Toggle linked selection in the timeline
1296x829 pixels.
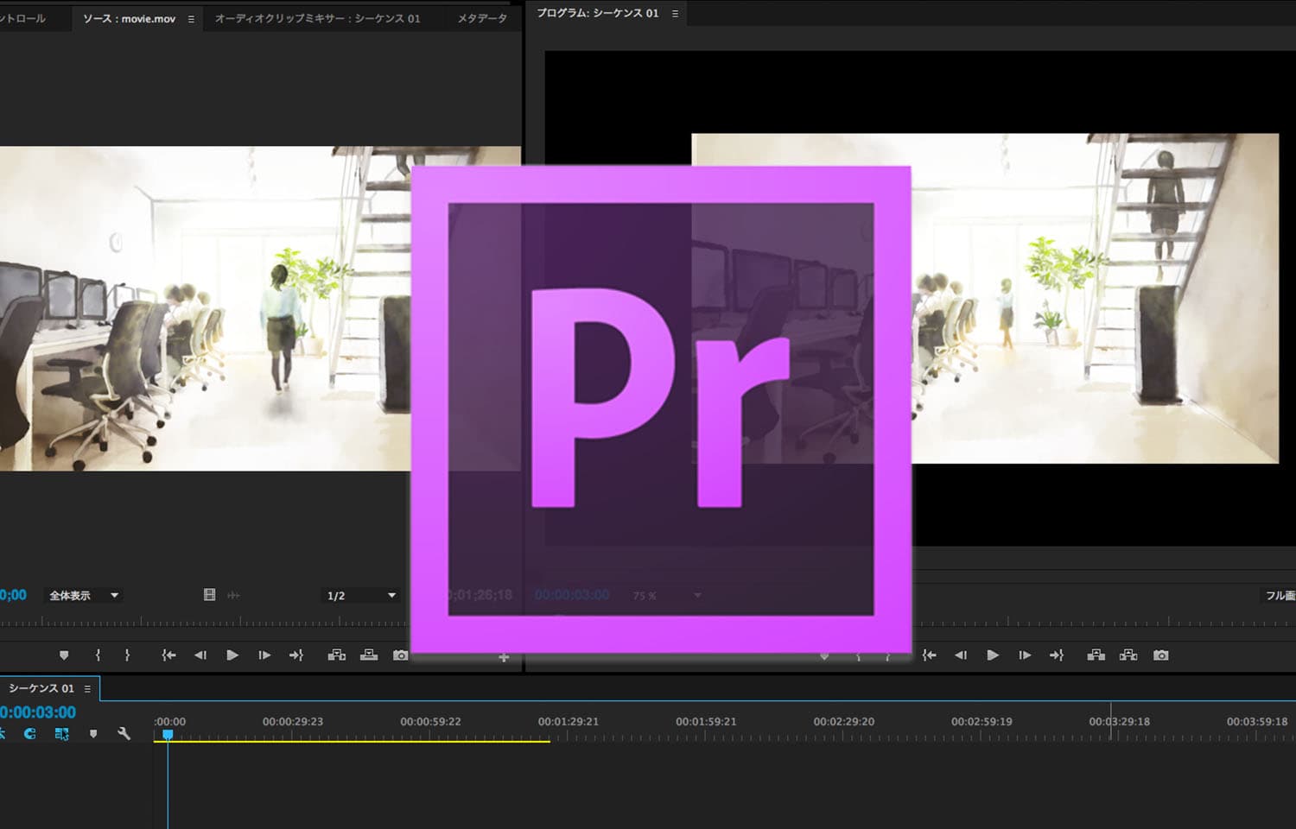61,734
